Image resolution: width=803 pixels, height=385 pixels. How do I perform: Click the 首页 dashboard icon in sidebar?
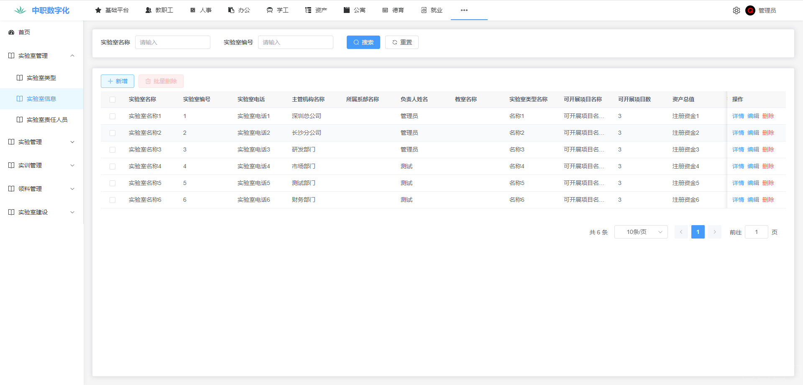(11, 32)
